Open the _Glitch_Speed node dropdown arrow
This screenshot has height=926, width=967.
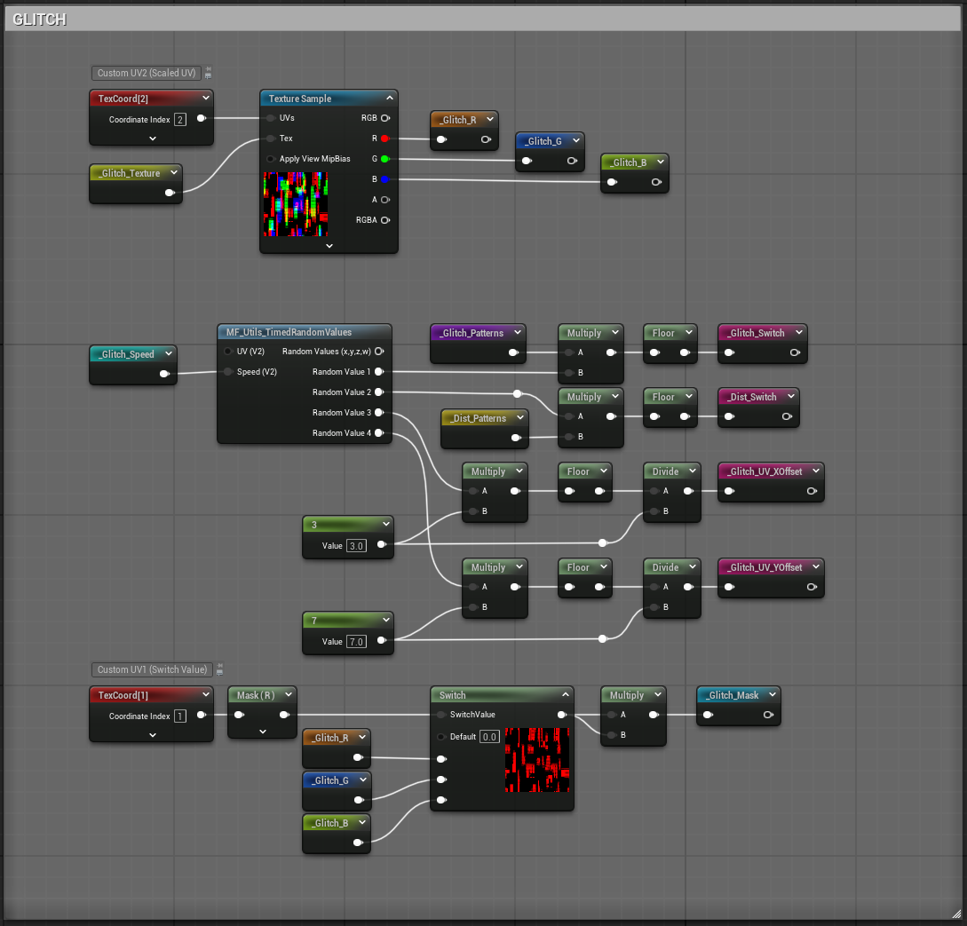click(x=169, y=354)
